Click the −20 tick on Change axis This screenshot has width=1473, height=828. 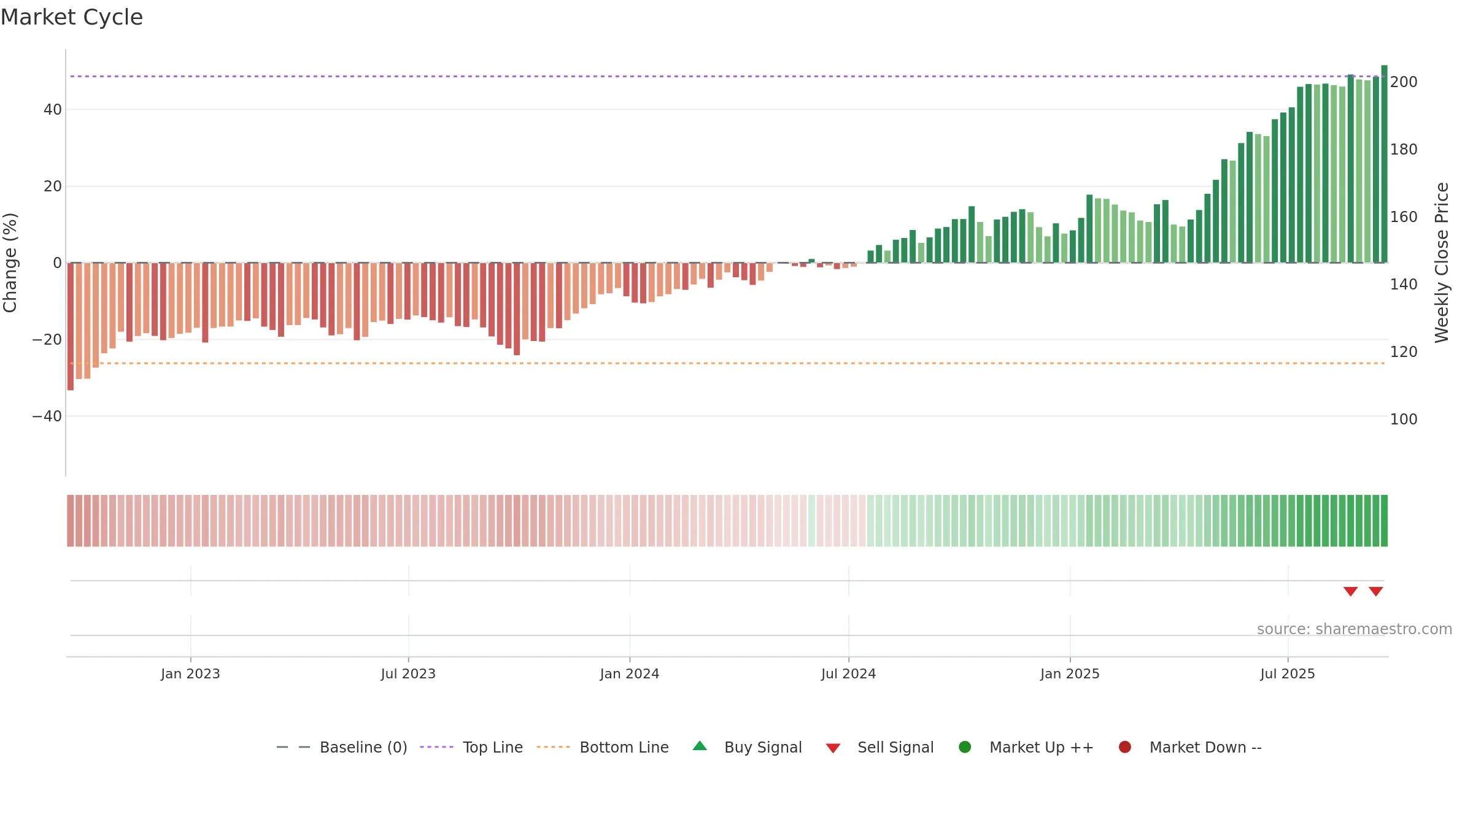tap(47, 340)
